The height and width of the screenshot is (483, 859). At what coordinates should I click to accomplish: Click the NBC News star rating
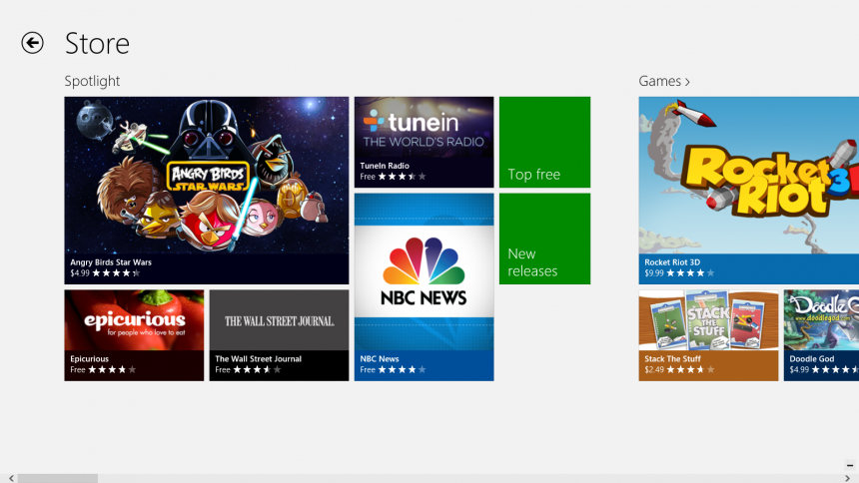[x=402, y=369]
